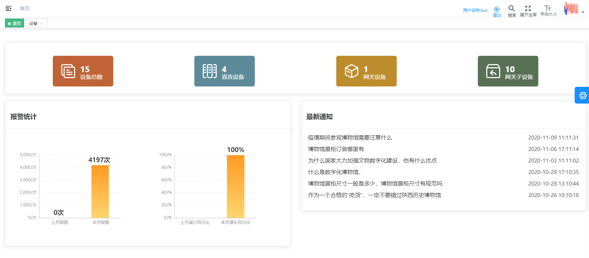Image resolution: width=589 pixels, height=258 pixels.
Task: Click timestamp 2020-10-29 17:10:35
Action: coord(553,172)
